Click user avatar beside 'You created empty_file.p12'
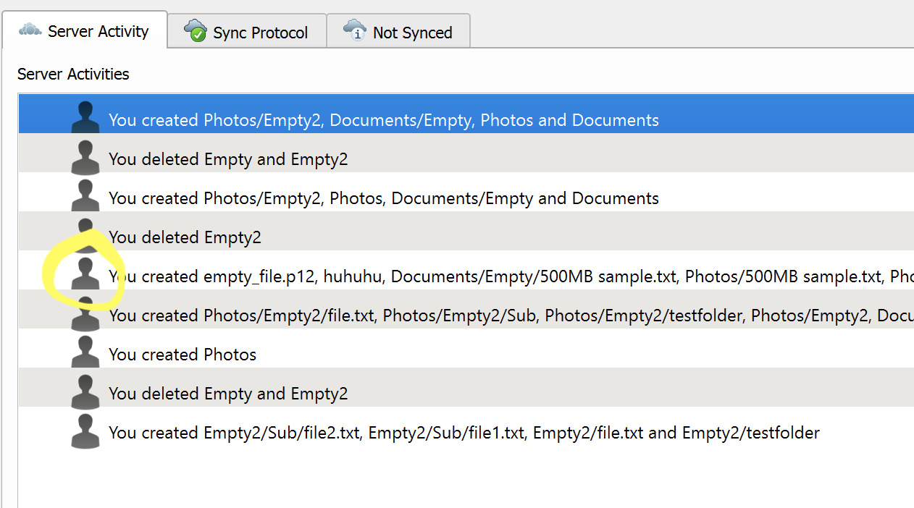914x508 pixels. pos(85,274)
